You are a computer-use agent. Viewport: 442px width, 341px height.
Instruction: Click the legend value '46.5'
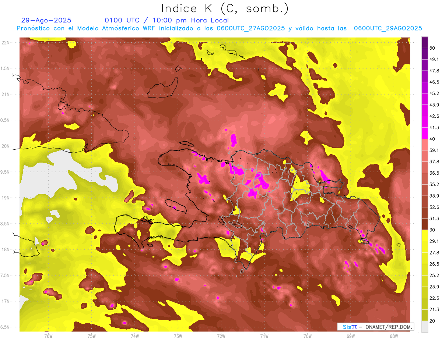(x=434, y=82)
